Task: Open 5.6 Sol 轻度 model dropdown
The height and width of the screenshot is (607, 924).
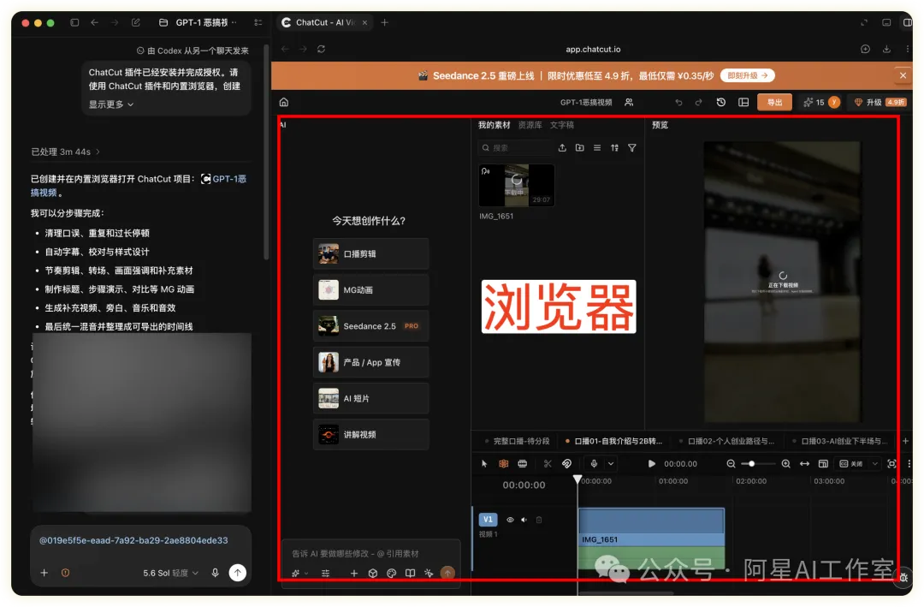Action: (171, 573)
